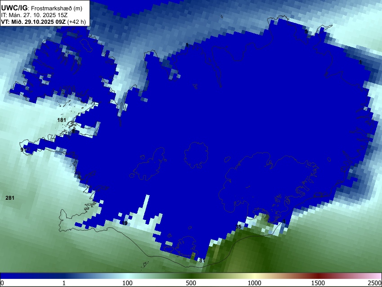Click the map value "19"
Viewport: 382px width, 287px height.
click(x=125, y=224)
